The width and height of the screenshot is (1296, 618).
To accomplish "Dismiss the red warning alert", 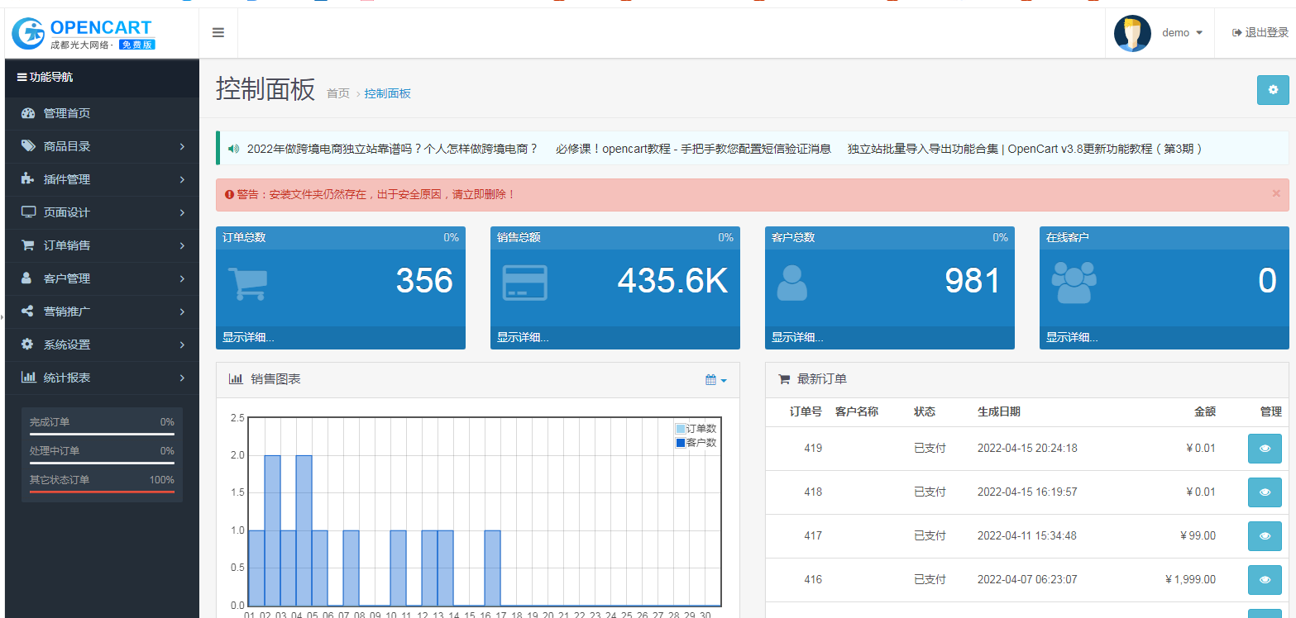I will (x=1275, y=193).
